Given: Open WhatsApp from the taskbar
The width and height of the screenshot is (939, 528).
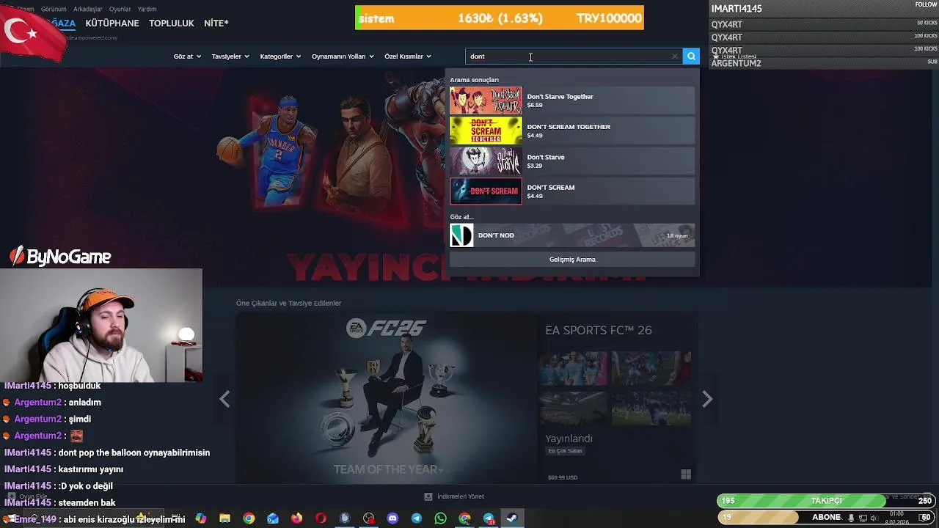Looking at the screenshot, I should click(440, 518).
